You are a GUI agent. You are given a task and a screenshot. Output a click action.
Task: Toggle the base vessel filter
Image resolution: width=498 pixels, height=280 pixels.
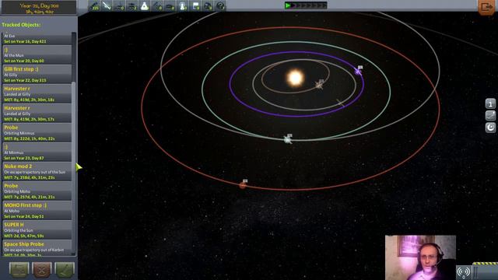tap(170, 5)
